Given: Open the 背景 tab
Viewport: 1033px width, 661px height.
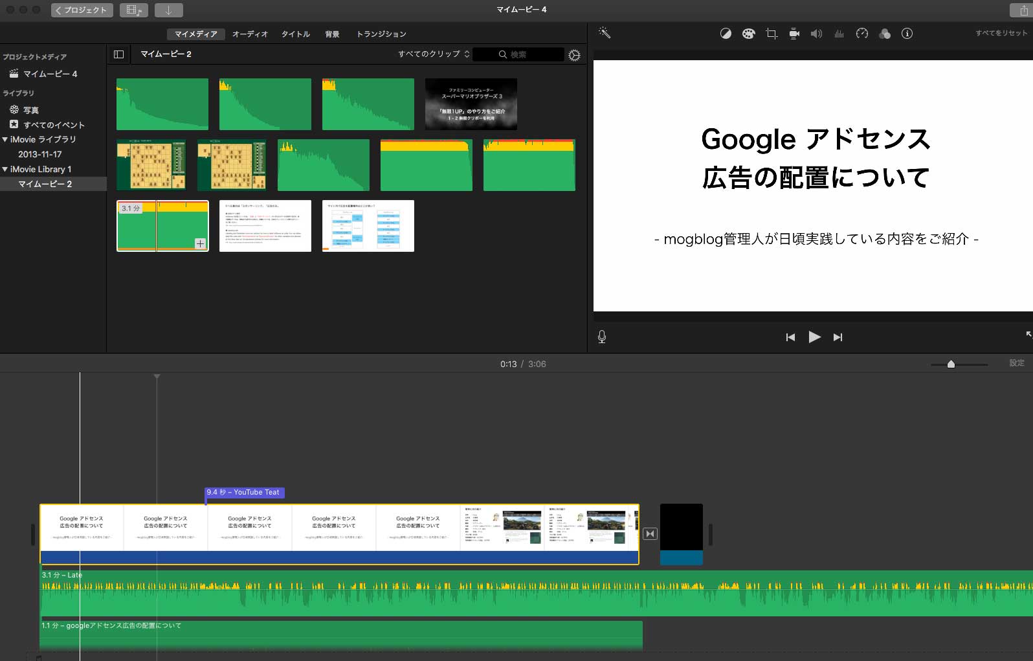Looking at the screenshot, I should click(x=332, y=34).
